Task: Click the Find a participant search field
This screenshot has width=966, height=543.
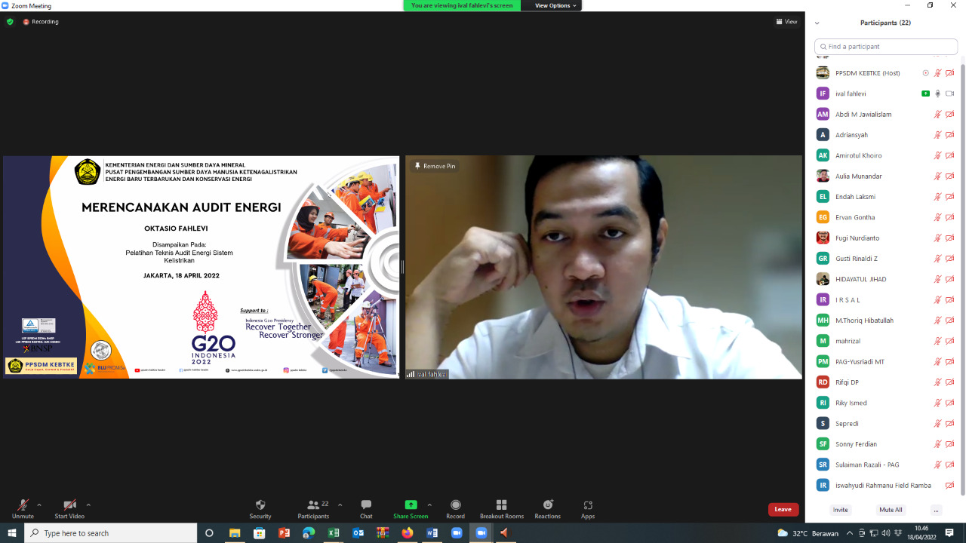Action: click(886, 47)
